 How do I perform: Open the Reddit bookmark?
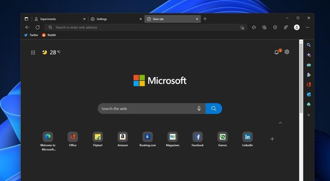coord(49,35)
